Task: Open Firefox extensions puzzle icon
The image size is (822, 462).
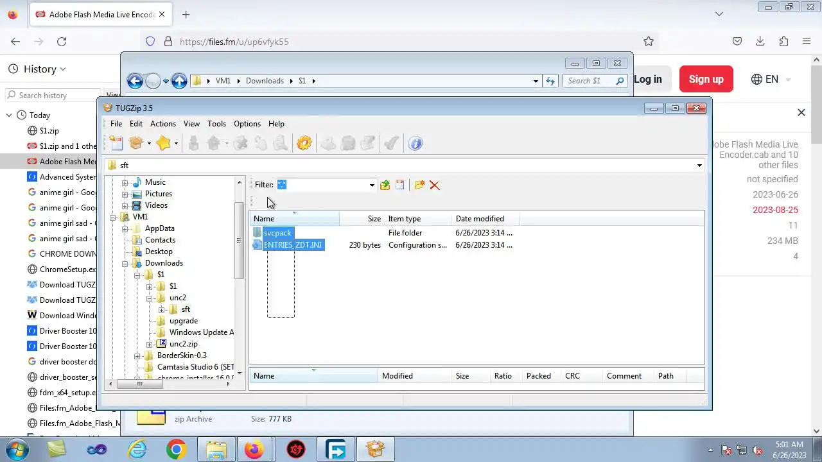Action: coord(783,41)
